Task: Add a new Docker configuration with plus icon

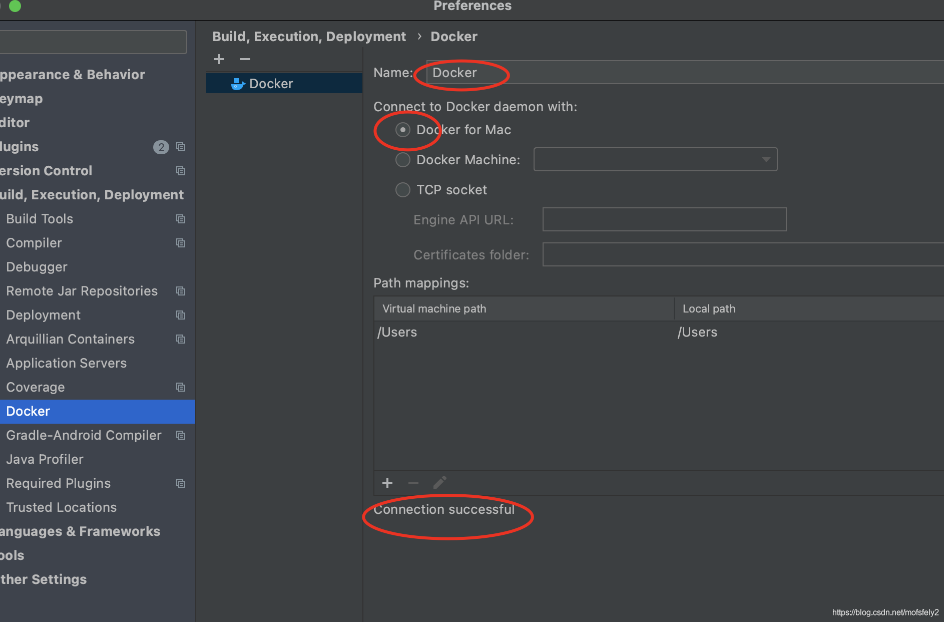Action: click(x=219, y=59)
